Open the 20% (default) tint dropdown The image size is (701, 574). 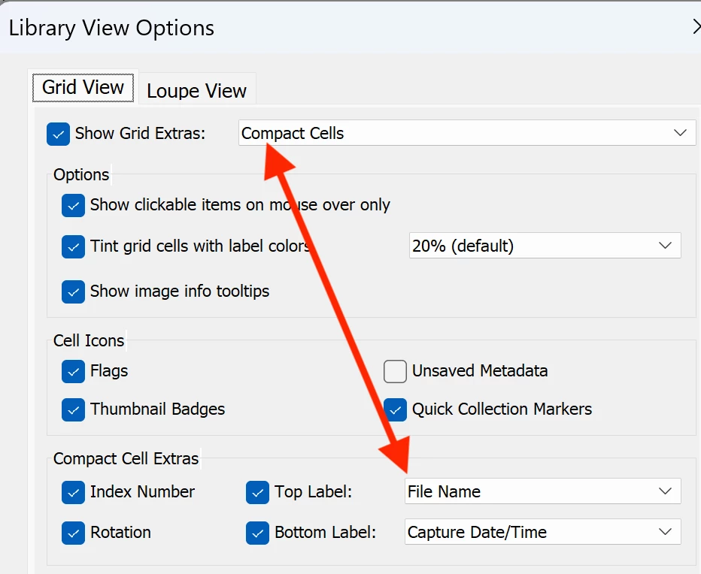click(x=545, y=246)
